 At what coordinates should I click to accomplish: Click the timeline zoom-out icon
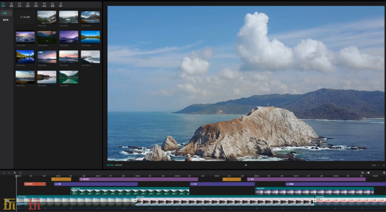pos(362,173)
